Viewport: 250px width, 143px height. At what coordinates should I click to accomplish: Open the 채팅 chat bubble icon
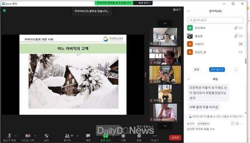[x=88, y=136]
